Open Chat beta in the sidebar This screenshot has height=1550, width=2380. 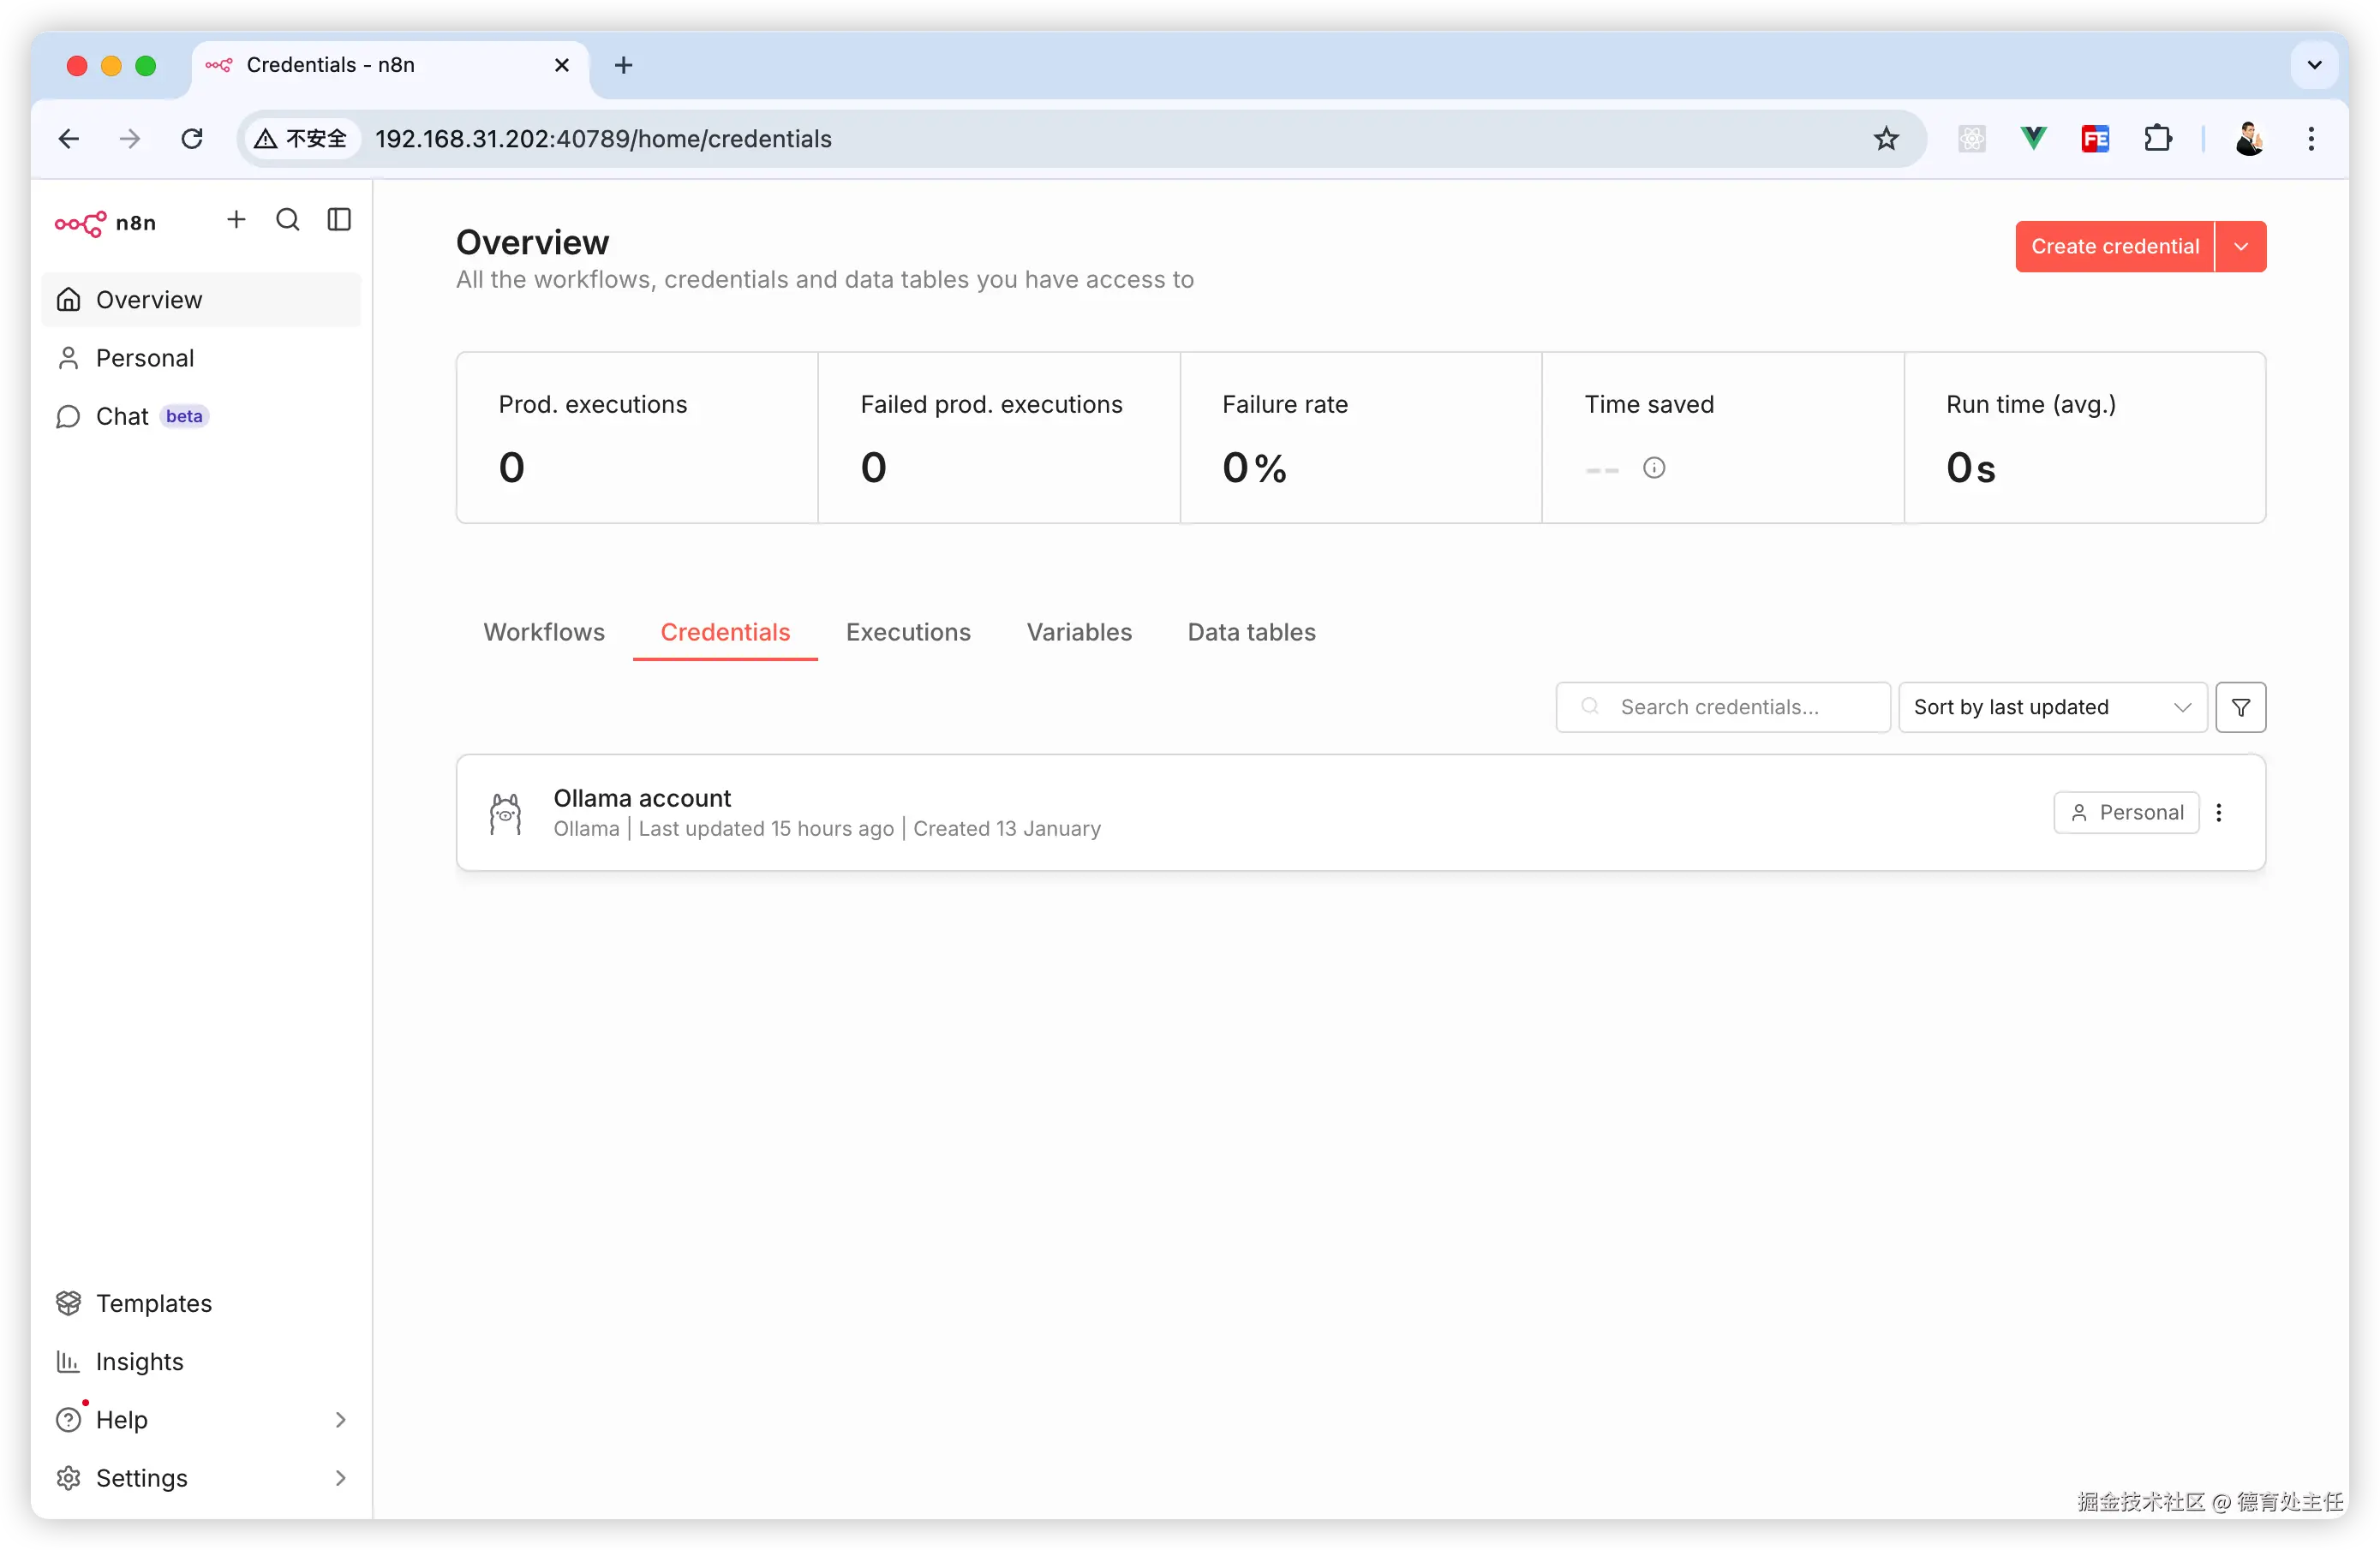[122, 417]
